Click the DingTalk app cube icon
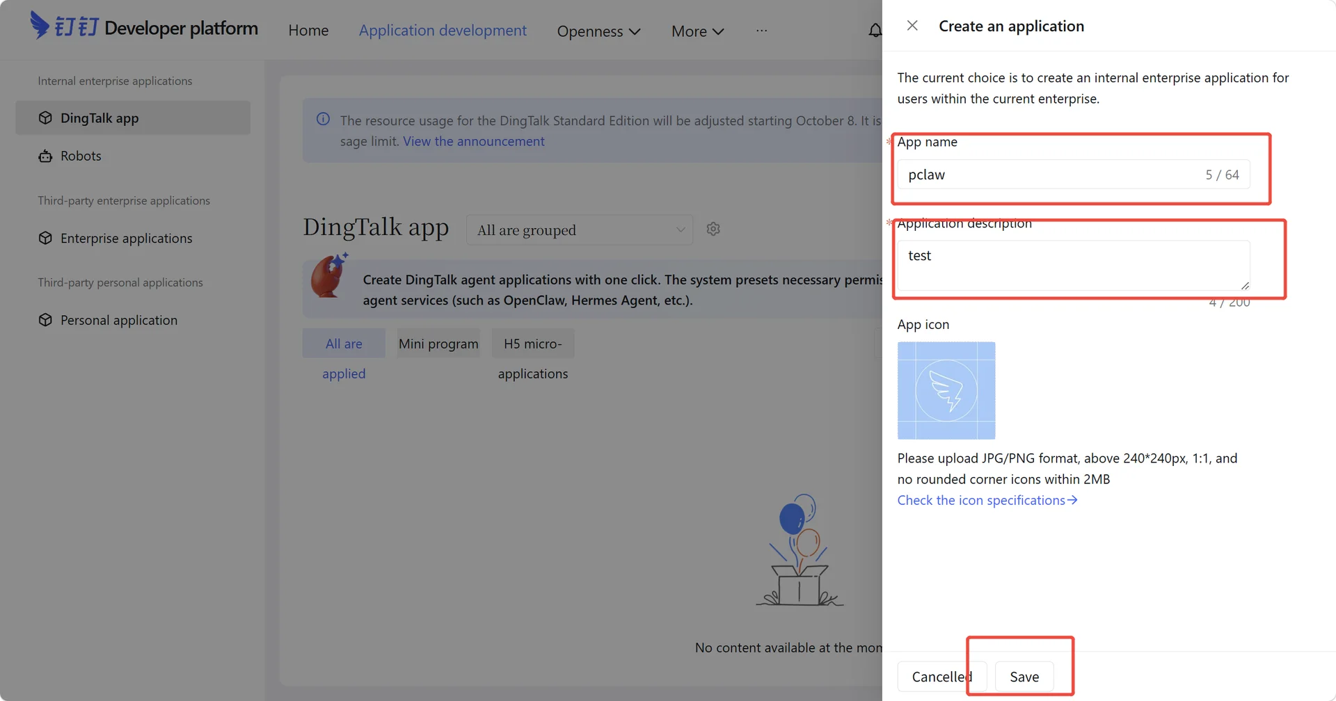The width and height of the screenshot is (1336, 701). [45, 118]
